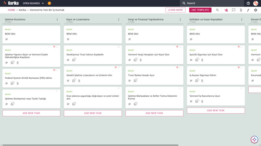Toggle star on Ticari Banka Hesabı card
The width and height of the screenshot is (261, 146).
[x=177, y=67]
